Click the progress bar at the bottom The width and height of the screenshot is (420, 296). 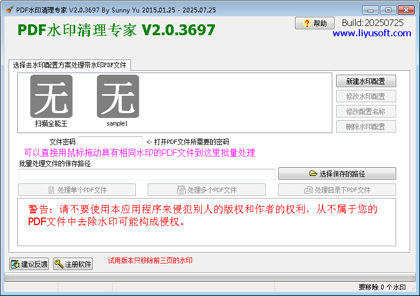pos(210,277)
